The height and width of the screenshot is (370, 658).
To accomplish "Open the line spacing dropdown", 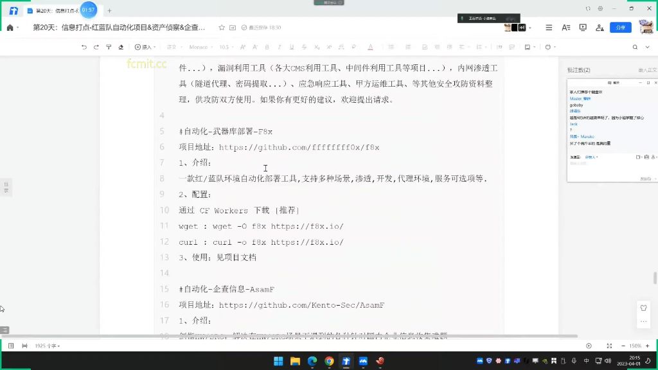I will pyautogui.click(x=481, y=47).
